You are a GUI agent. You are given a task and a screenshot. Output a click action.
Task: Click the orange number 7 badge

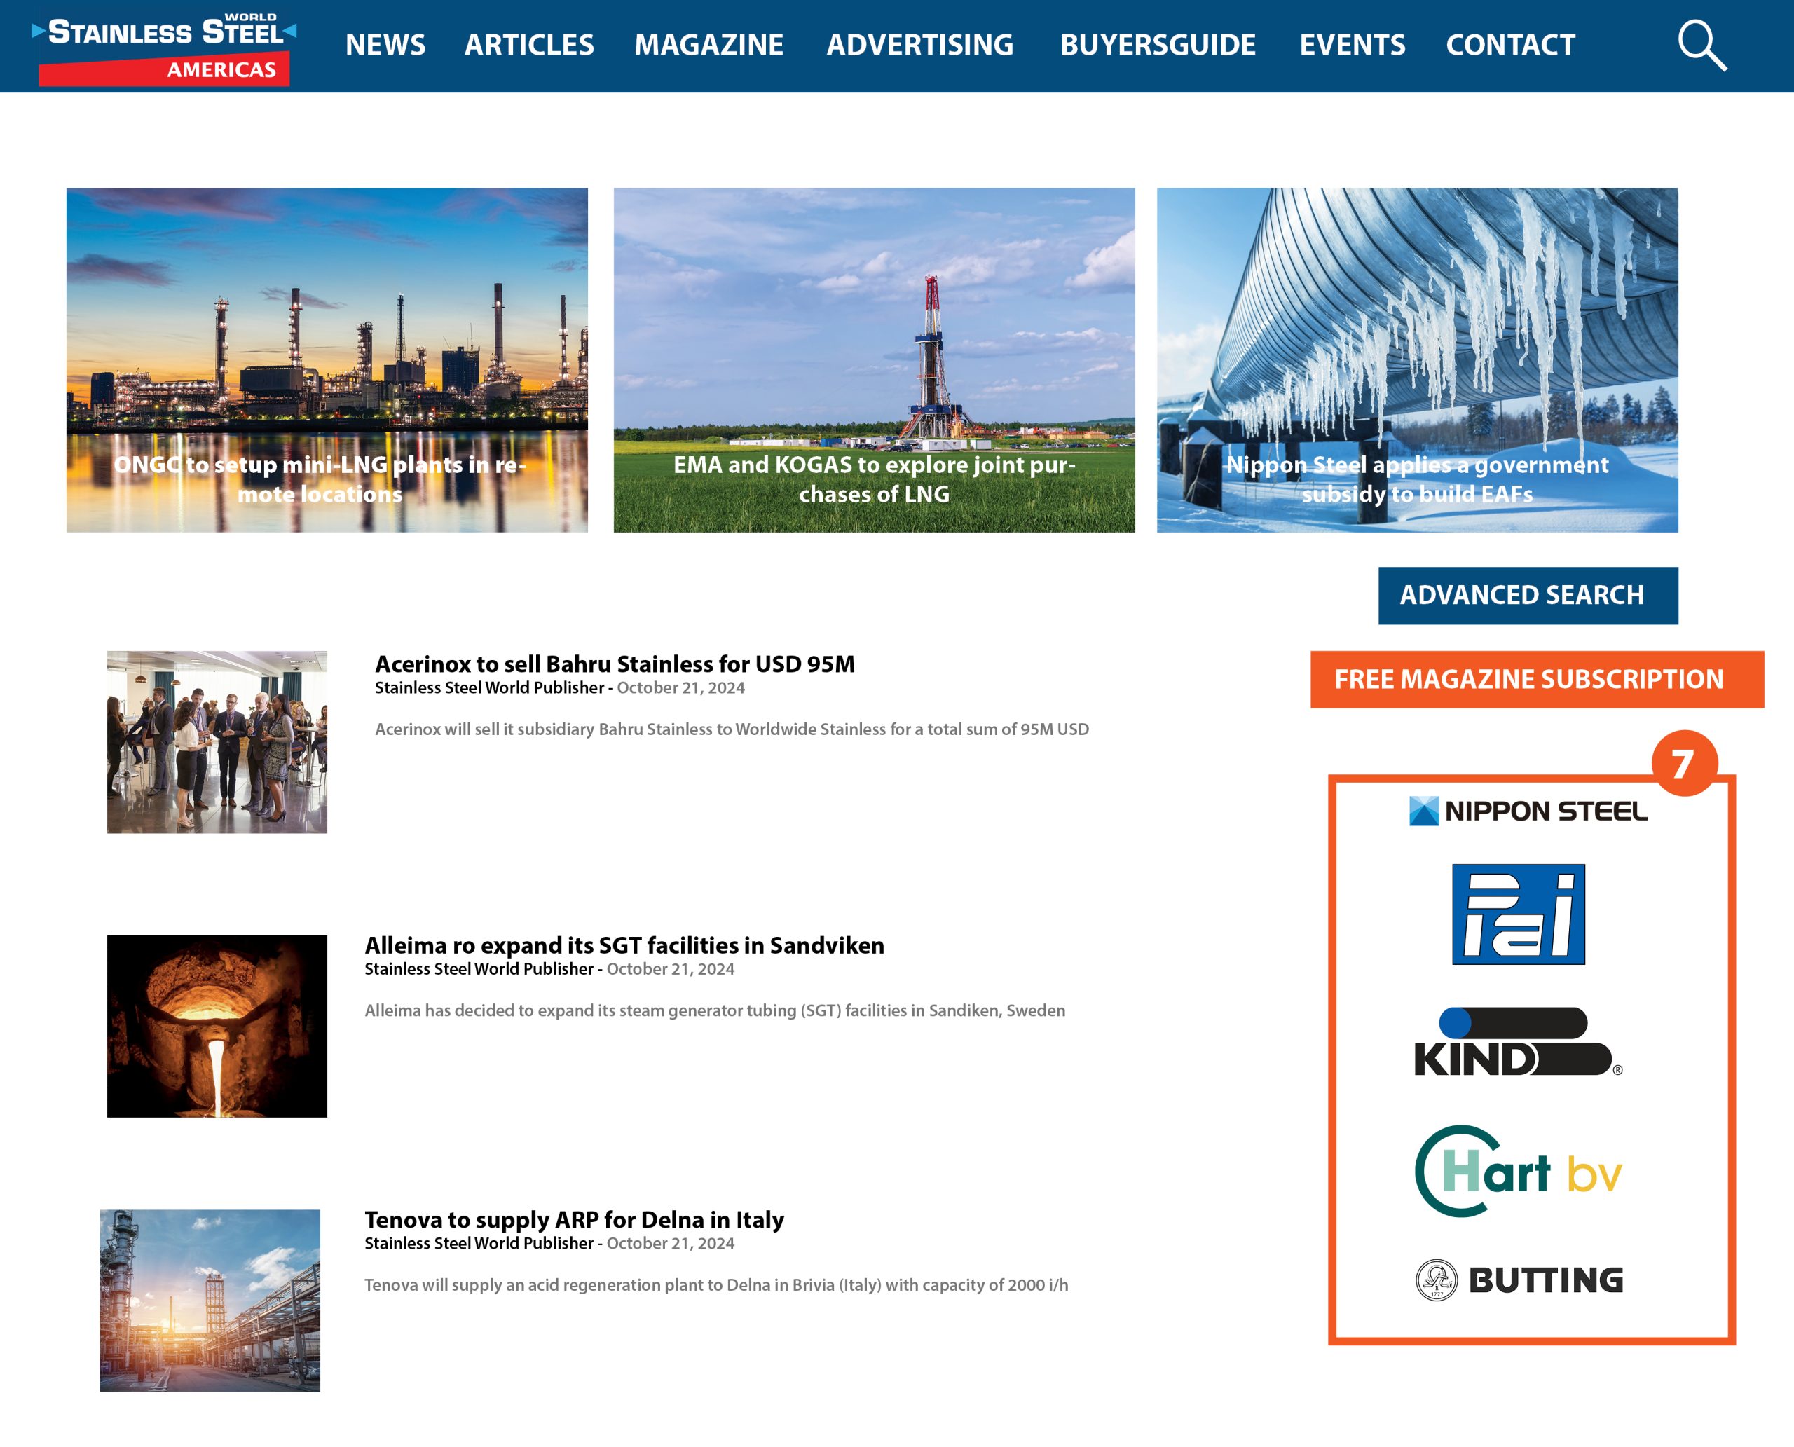(x=1684, y=762)
